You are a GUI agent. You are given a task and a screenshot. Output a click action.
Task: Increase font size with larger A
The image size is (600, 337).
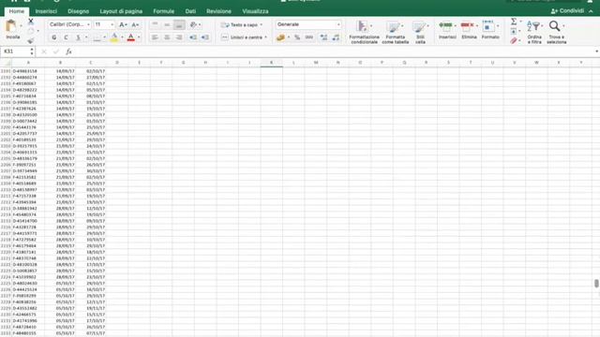(x=123, y=25)
